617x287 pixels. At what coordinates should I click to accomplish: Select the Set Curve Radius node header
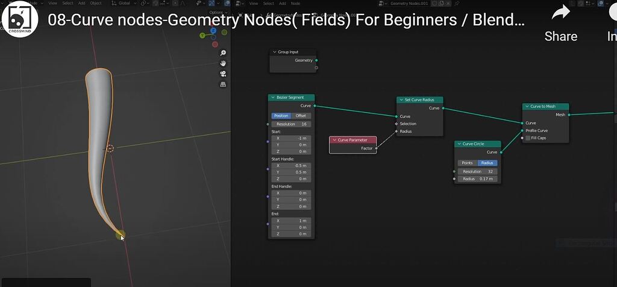pyautogui.click(x=420, y=99)
